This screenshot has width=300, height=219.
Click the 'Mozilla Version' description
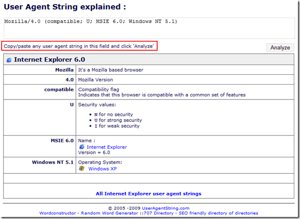(96, 79)
